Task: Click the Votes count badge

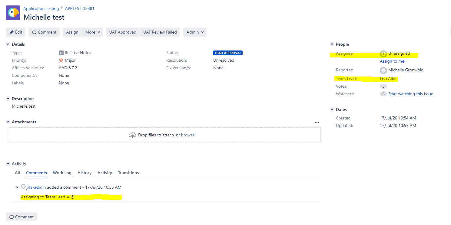Action: [383, 86]
